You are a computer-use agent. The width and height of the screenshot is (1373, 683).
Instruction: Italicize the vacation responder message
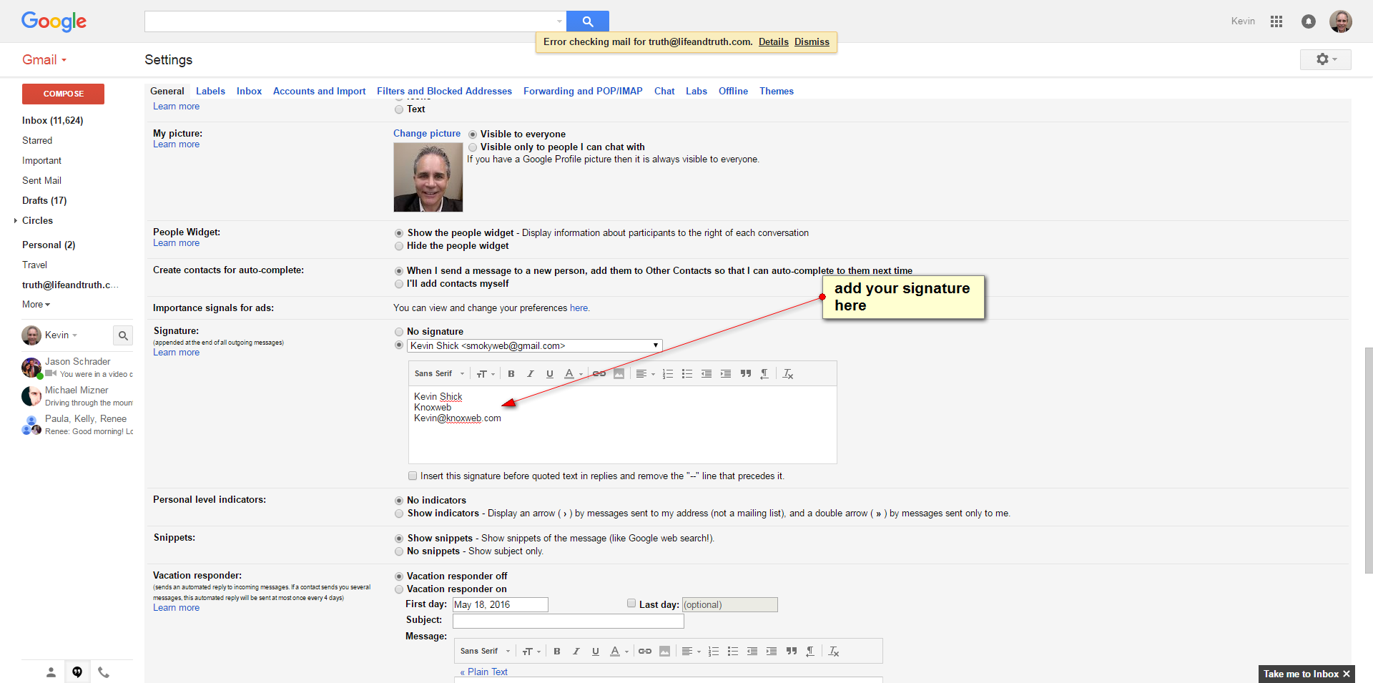[576, 651]
